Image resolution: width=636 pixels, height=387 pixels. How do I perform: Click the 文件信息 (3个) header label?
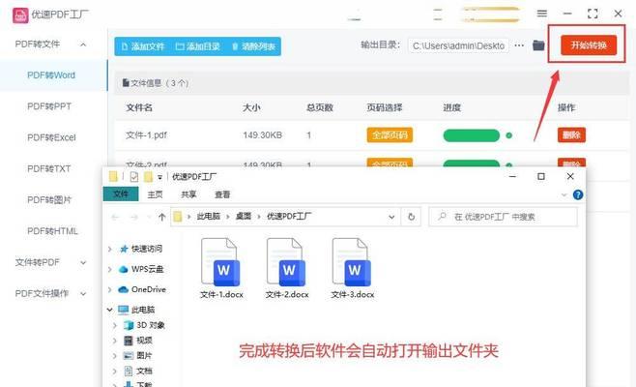tap(156, 83)
